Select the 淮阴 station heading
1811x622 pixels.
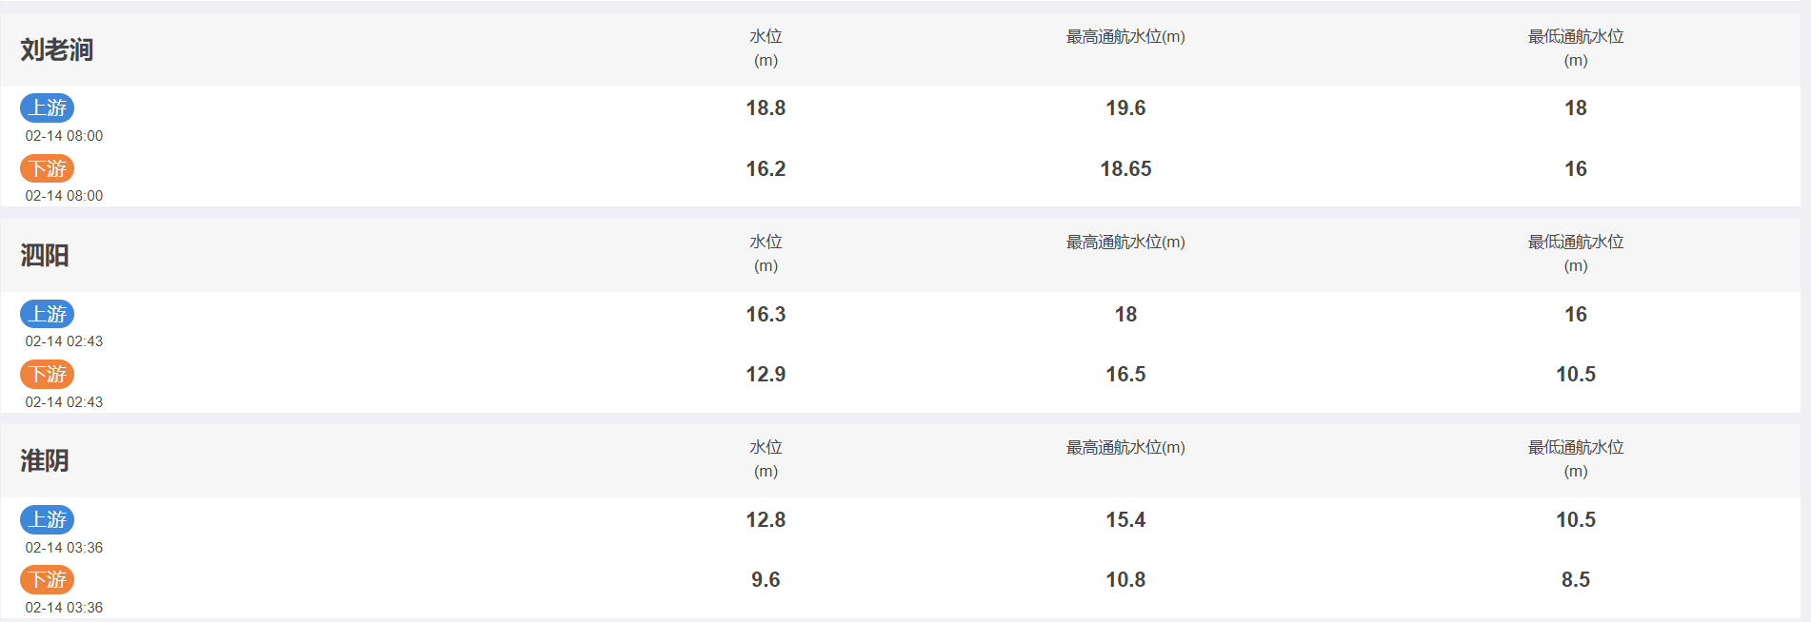[45, 460]
